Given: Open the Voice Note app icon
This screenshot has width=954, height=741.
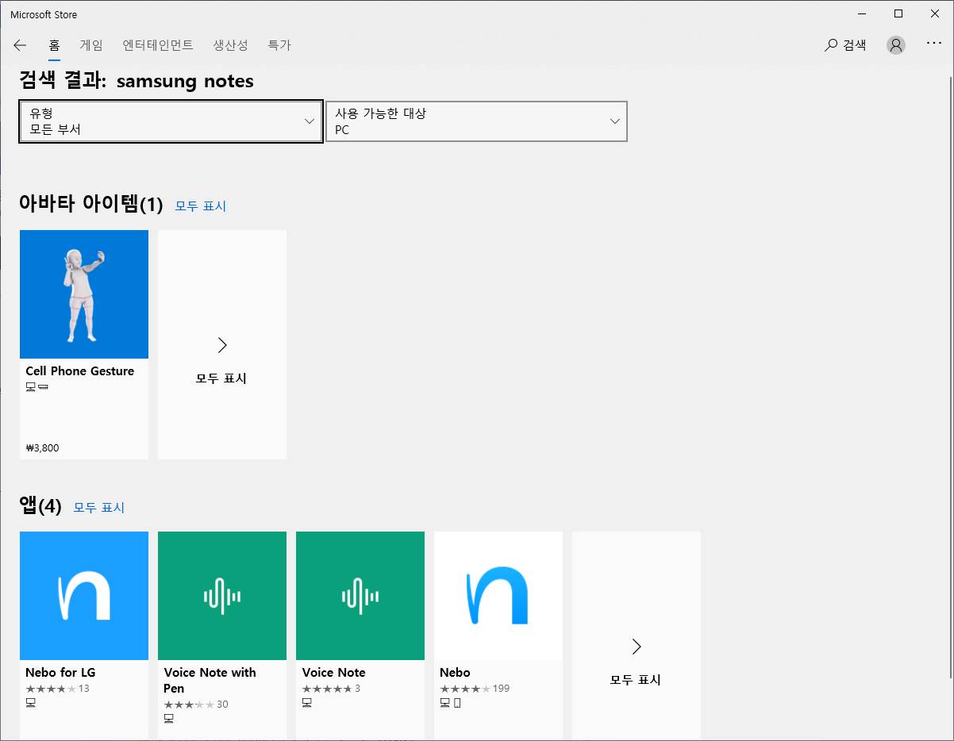Looking at the screenshot, I should pos(360,596).
